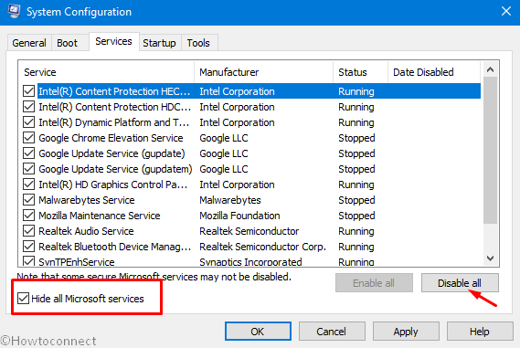
Task: Click Stopped status of Mozilla Maintenance Service
Action: pyautogui.click(x=356, y=216)
